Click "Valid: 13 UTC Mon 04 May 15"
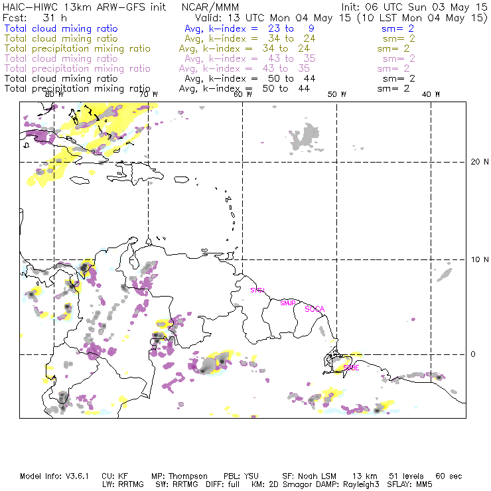 pos(273,17)
